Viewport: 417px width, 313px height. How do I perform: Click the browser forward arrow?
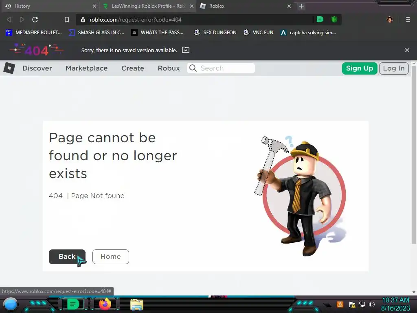point(22,20)
